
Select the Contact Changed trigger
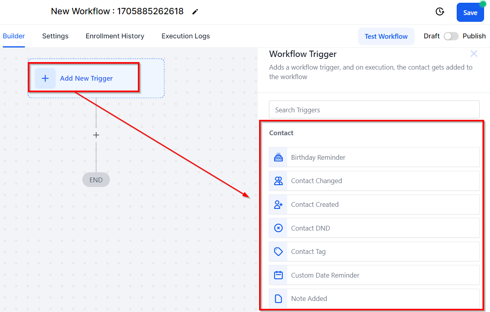point(374,181)
